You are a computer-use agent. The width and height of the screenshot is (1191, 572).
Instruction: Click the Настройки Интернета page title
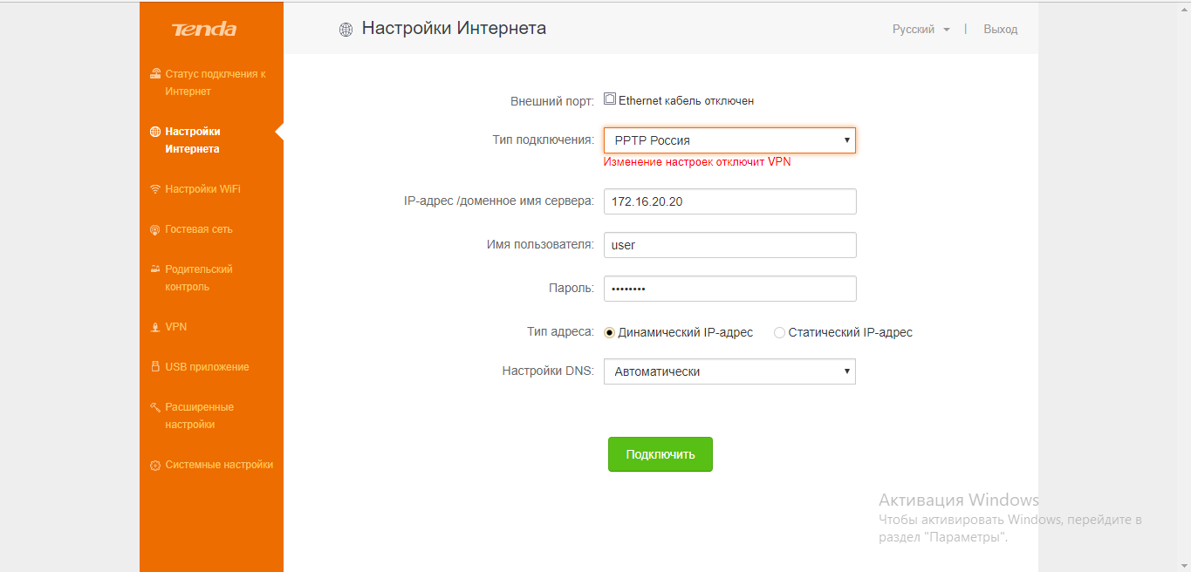[x=454, y=29]
